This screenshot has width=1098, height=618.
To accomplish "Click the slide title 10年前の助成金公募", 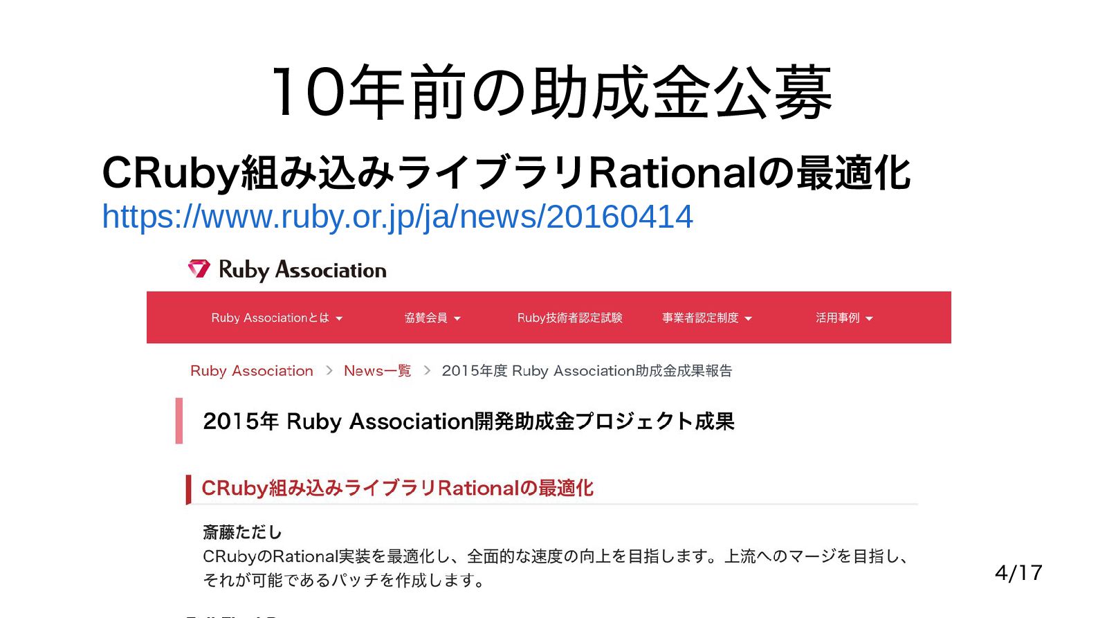I will tap(551, 92).
